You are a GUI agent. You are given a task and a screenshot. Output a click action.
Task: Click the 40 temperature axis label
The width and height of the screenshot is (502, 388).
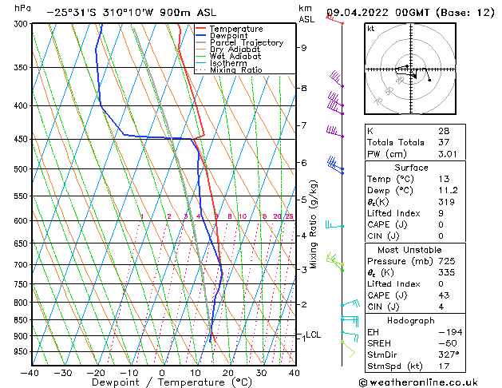[x=294, y=373]
